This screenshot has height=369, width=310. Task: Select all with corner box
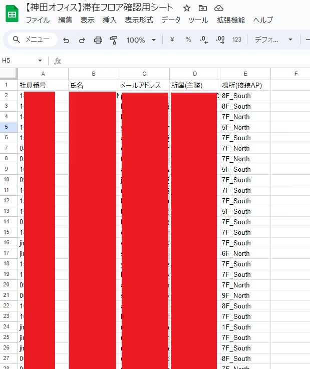9,74
